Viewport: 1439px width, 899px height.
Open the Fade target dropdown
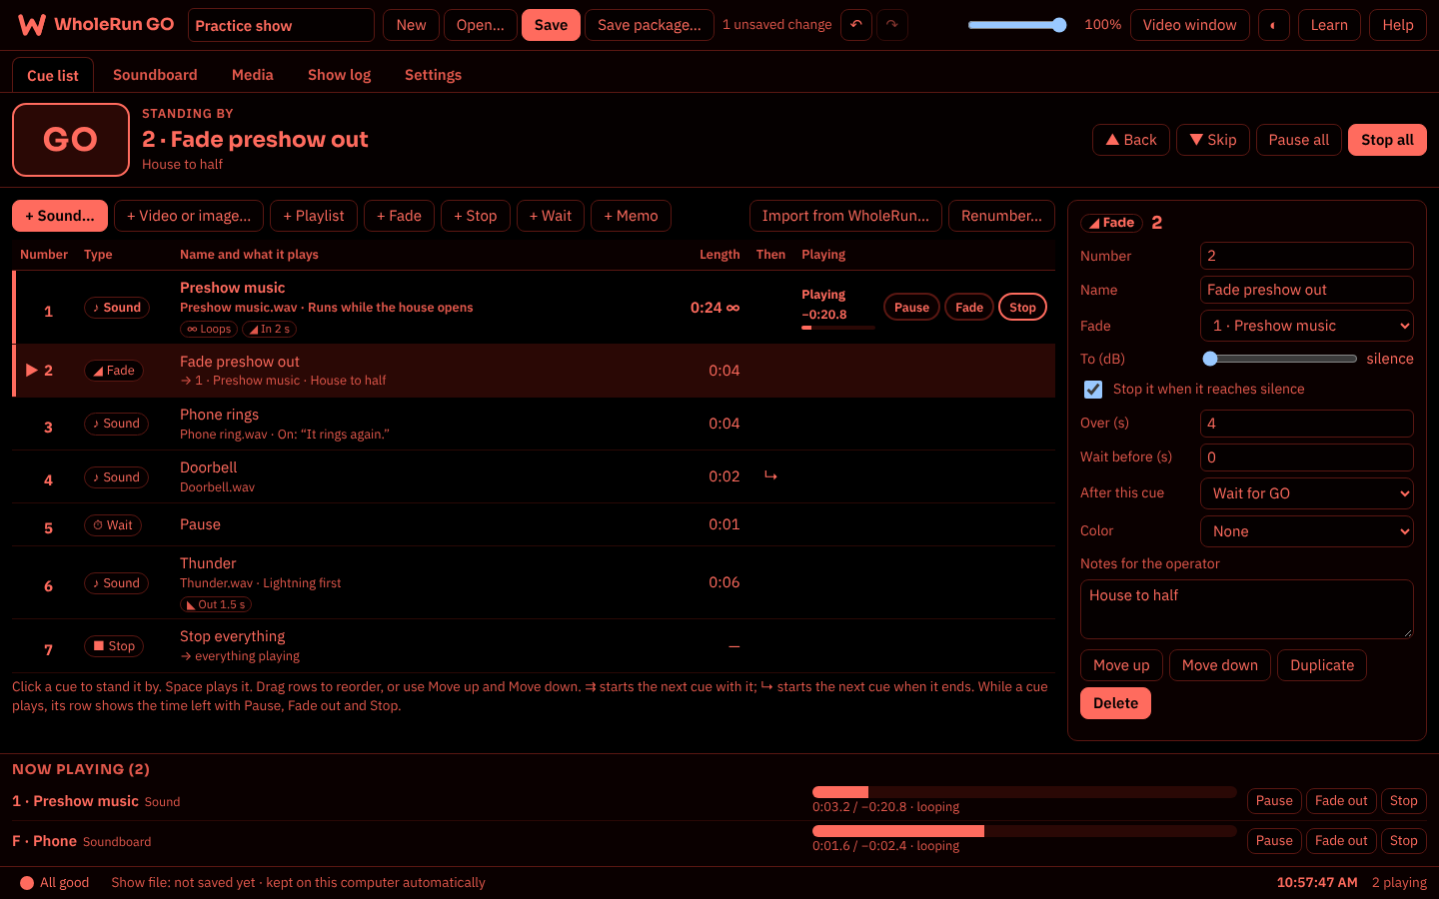click(1307, 326)
